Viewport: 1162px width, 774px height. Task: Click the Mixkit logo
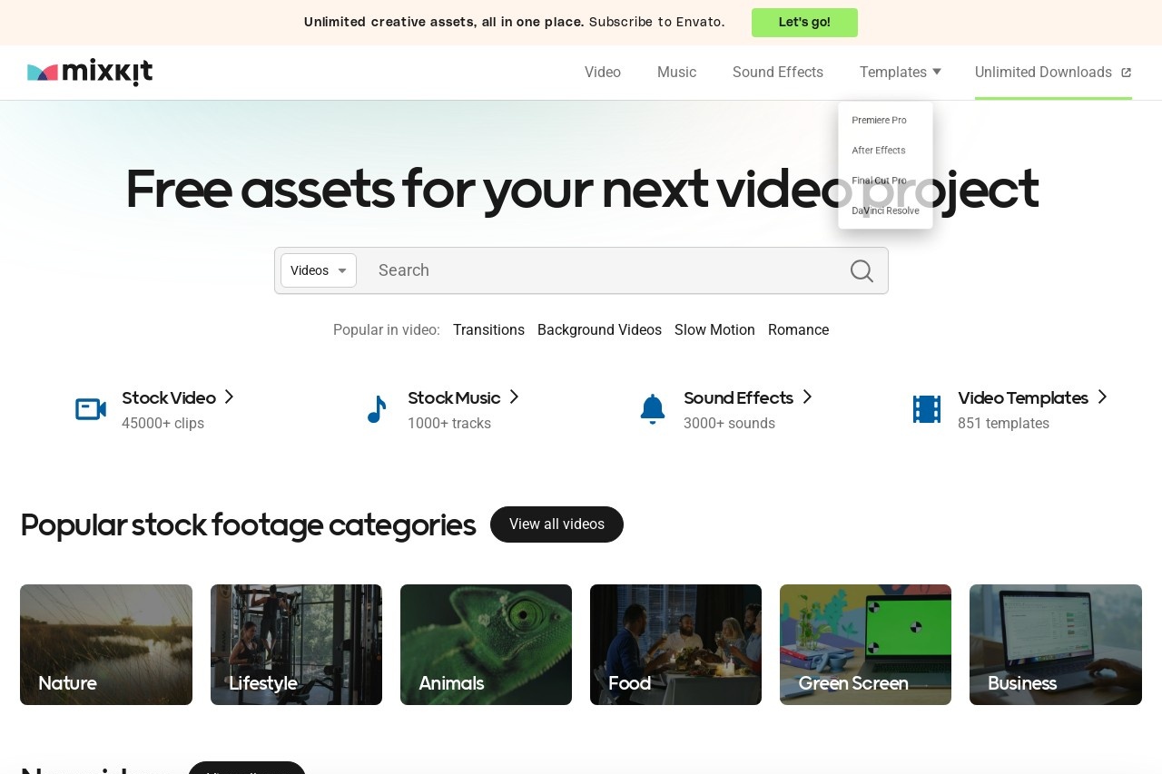tap(90, 73)
